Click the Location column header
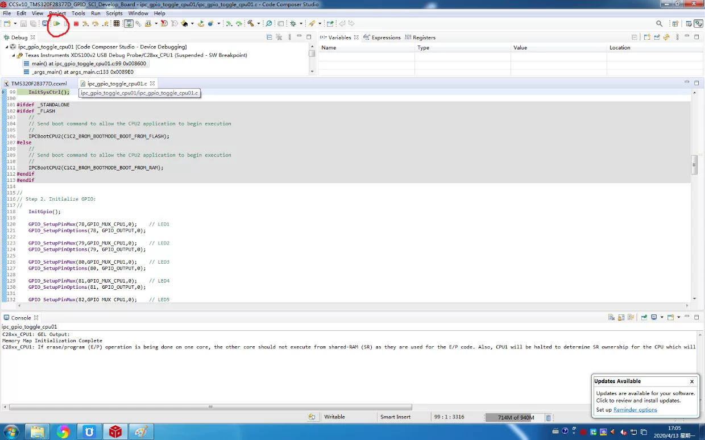The image size is (705, 440). point(654,48)
